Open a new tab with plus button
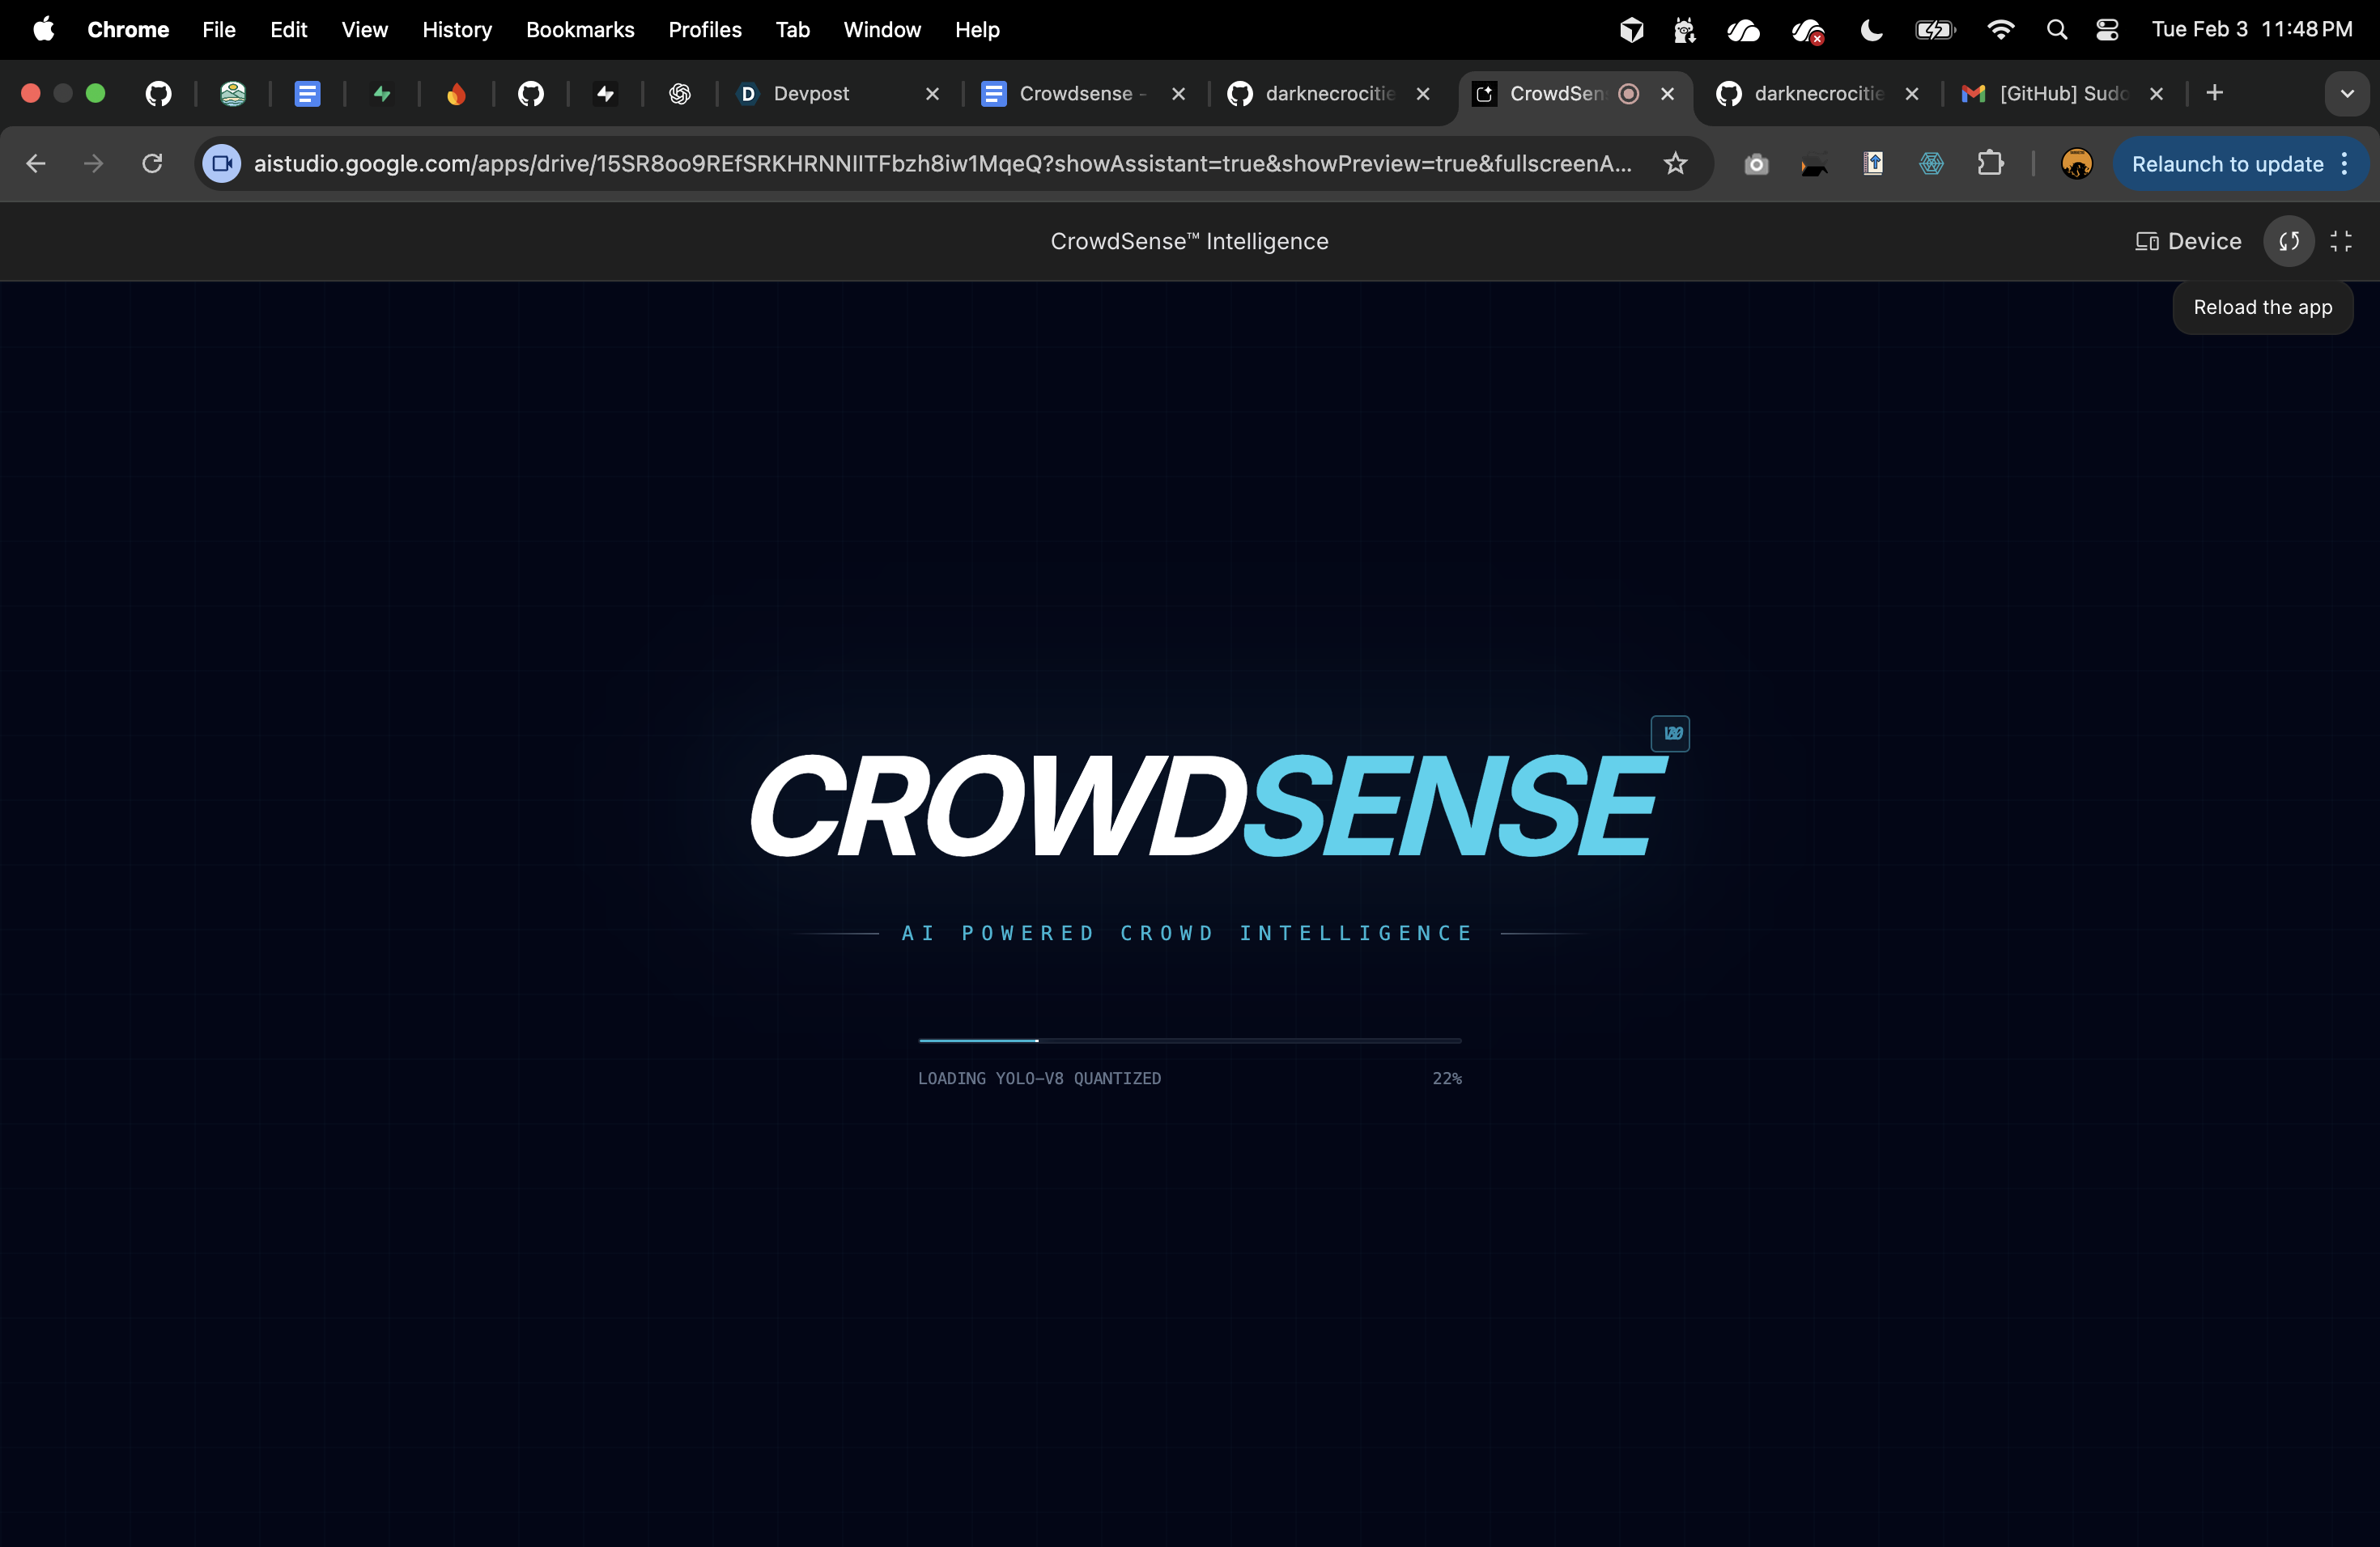 pyautogui.click(x=2214, y=93)
